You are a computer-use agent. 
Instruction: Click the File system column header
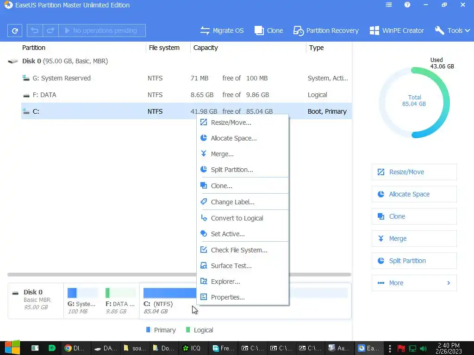pyautogui.click(x=164, y=48)
